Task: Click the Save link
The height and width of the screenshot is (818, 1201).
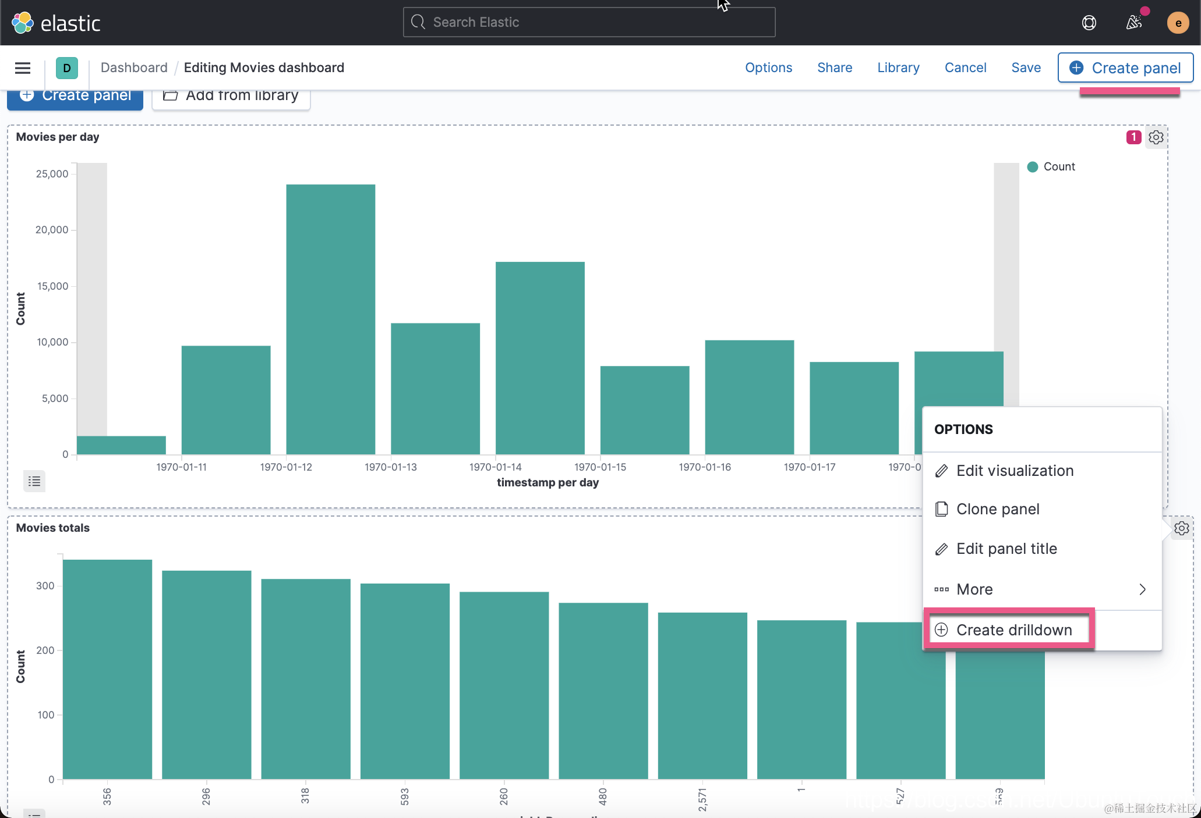Action: coord(1026,68)
